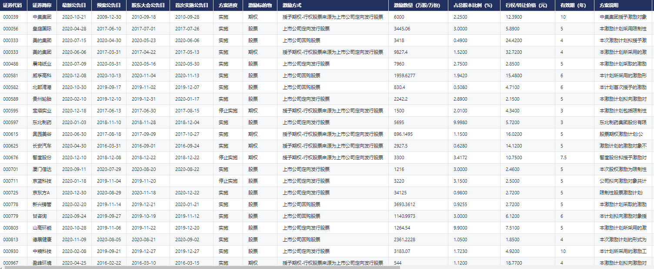This screenshot has width=654, height=269.
Task: Click the 激励方式 column header
Action: 292,5
